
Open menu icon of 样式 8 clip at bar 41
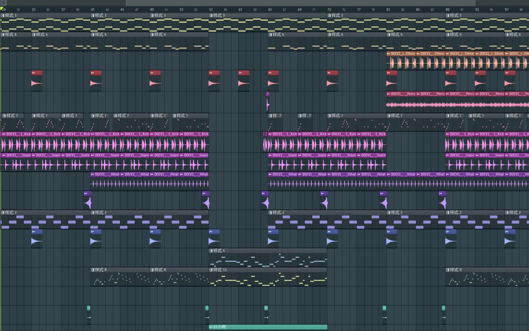click(93, 270)
